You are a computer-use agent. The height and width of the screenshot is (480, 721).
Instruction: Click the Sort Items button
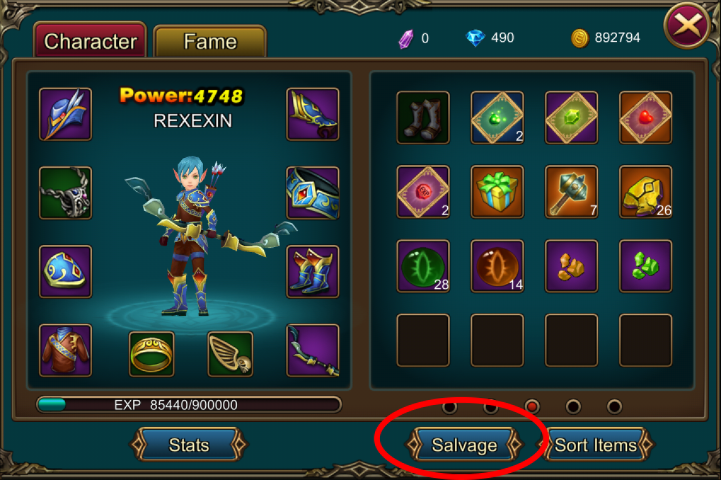[596, 445]
